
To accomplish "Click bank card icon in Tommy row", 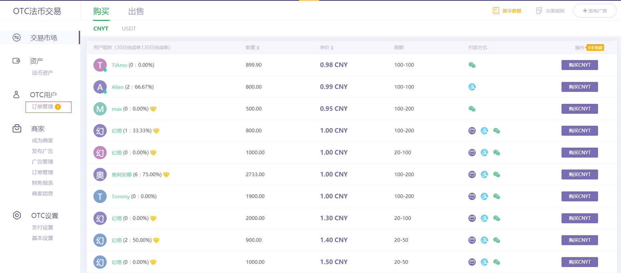I will pyautogui.click(x=472, y=196).
